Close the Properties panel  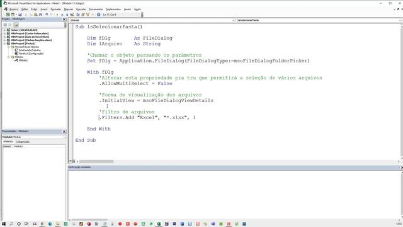pyautogui.click(x=64, y=132)
